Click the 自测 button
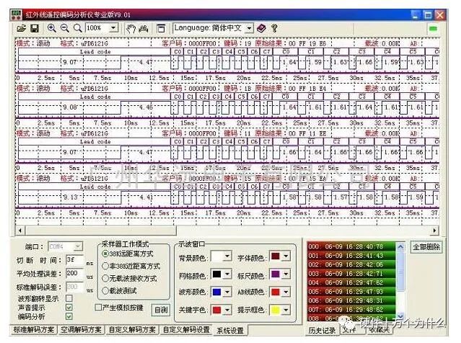This screenshot has height=343, width=461. tap(161, 310)
